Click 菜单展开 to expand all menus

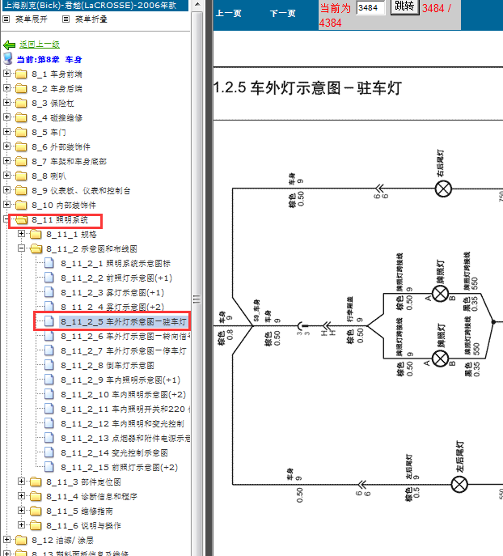pos(32,19)
